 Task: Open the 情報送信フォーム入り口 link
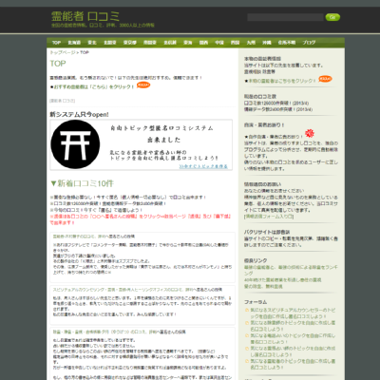(270, 217)
